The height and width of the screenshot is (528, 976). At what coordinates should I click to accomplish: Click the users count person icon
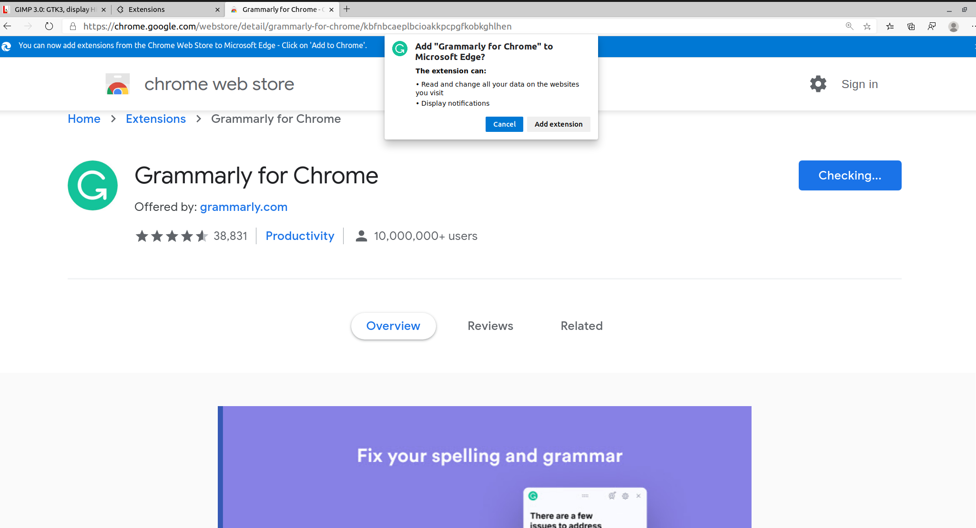pos(361,236)
